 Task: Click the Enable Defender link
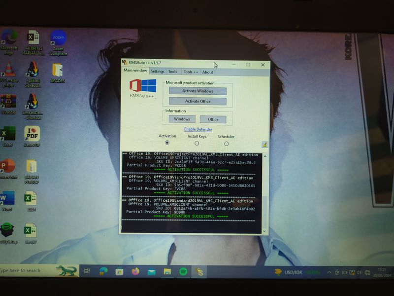point(198,129)
